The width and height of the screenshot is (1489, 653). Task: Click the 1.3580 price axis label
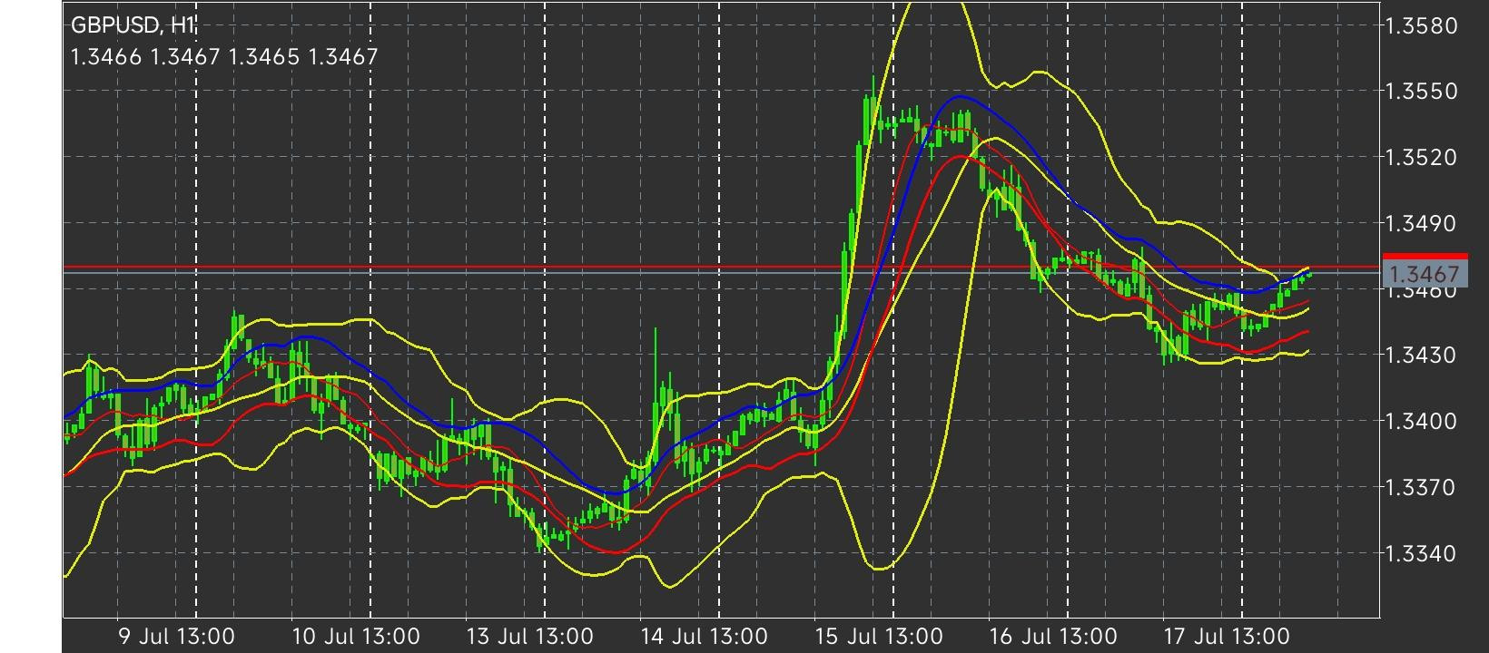tap(1423, 25)
